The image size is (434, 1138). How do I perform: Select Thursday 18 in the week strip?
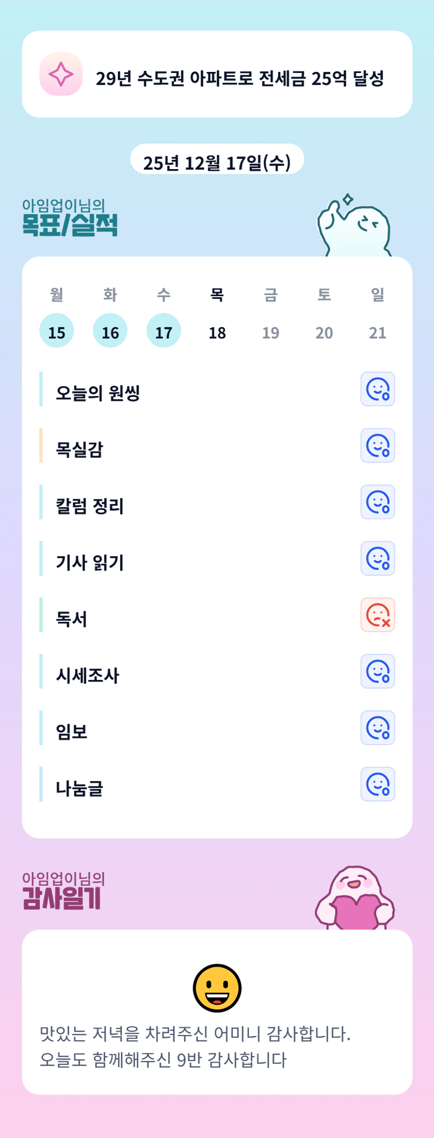coord(217,332)
